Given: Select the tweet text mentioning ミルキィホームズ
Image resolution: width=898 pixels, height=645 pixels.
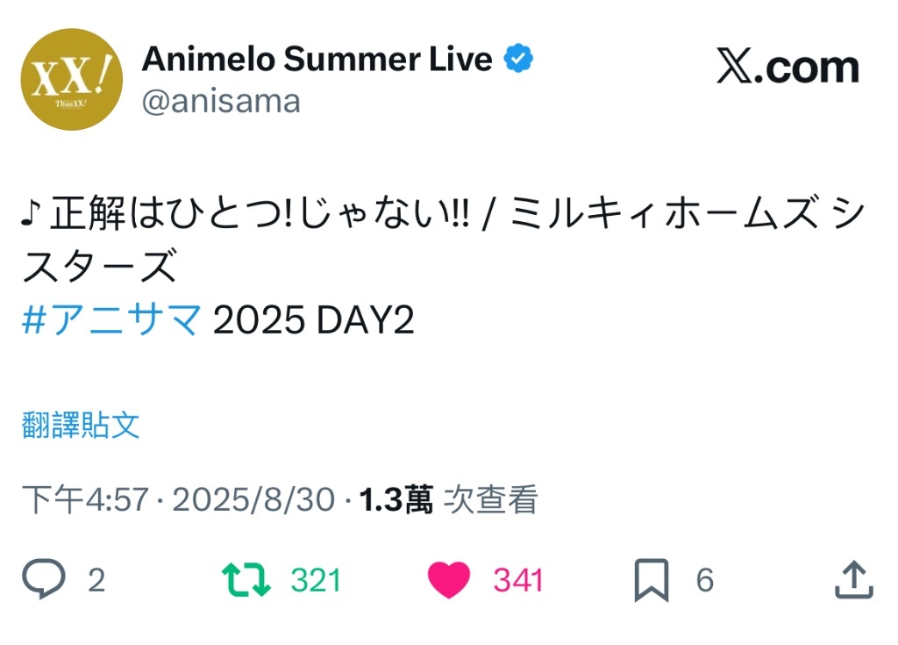Looking at the screenshot, I should (443, 239).
